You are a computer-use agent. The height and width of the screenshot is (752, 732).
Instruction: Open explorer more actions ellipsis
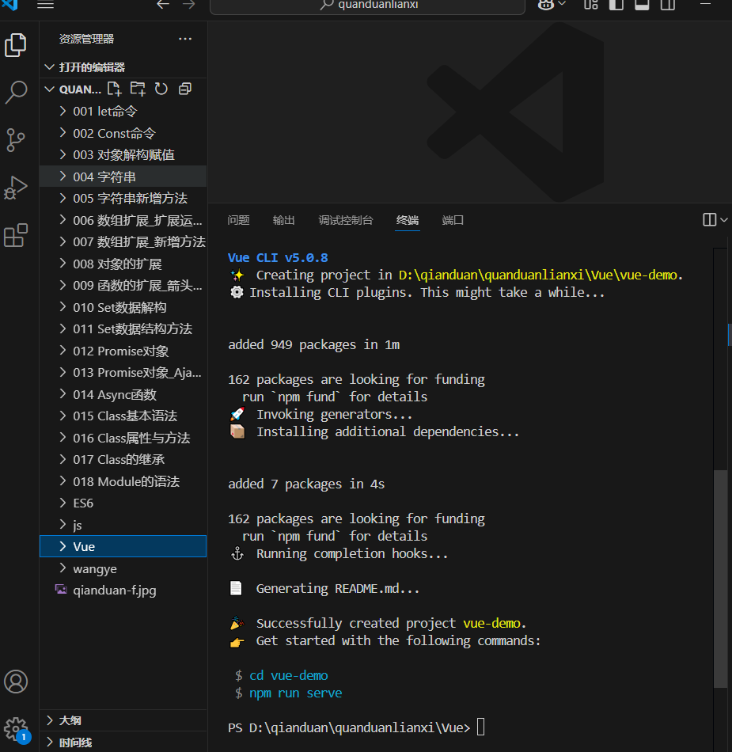tap(185, 39)
